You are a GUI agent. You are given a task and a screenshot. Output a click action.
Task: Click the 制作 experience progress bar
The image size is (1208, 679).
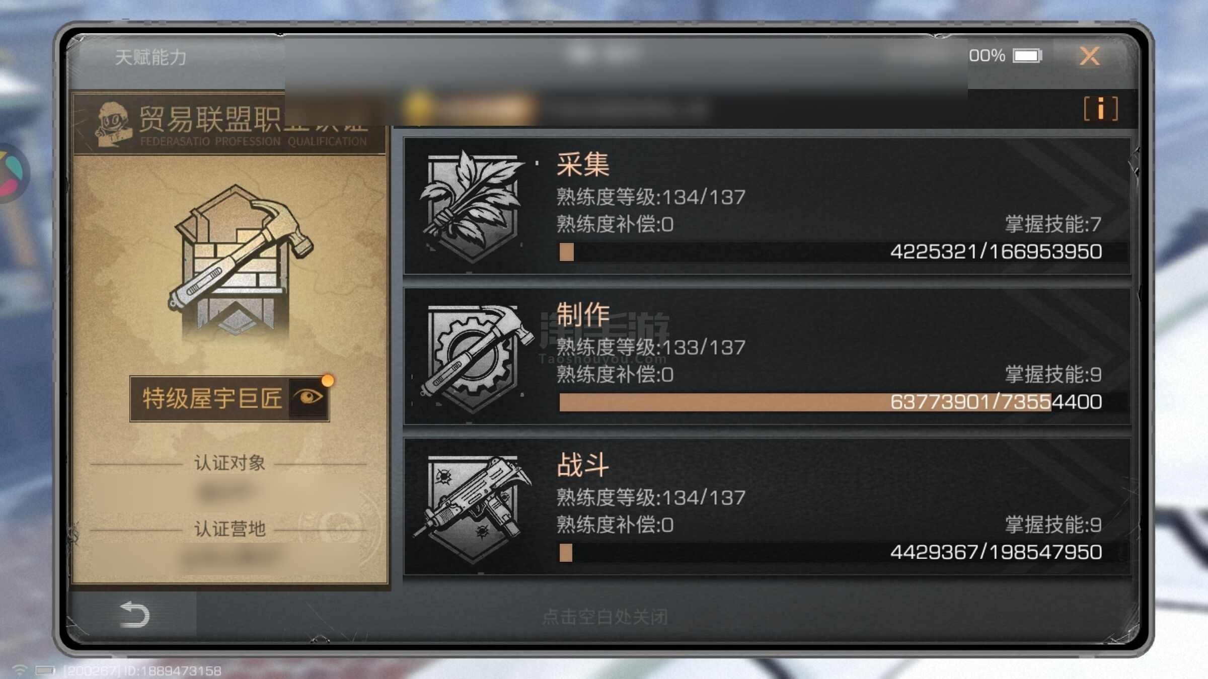point(832,402)
